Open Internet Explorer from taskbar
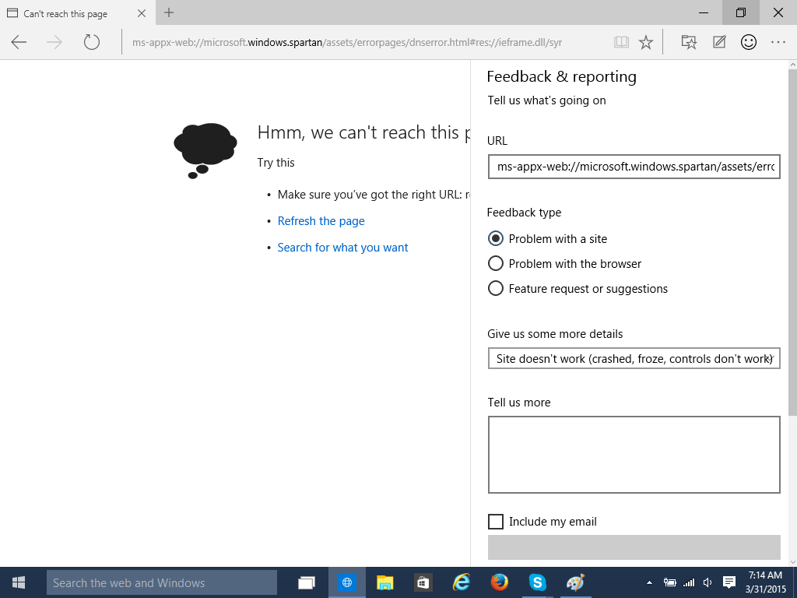This screenshot has width=797, height=598. [x=461, y=582]
